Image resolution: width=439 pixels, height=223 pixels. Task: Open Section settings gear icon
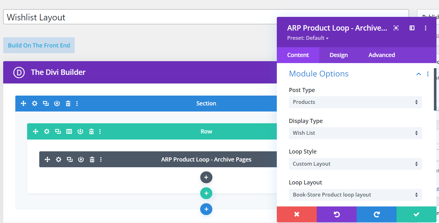point(34,104)
